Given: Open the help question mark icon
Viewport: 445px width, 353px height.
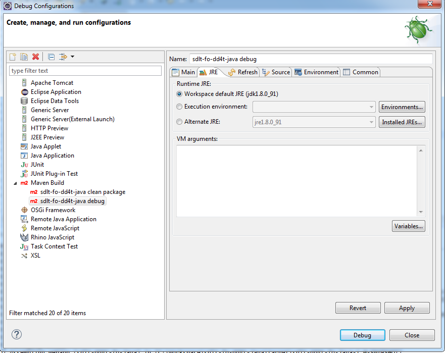Looking at the screenshot, I should click(x=17, y=334).
